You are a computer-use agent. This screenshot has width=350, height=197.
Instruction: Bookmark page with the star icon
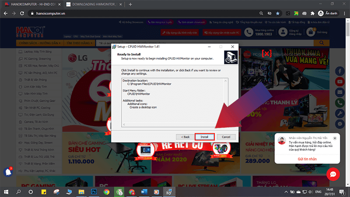(x=278, y=14)
